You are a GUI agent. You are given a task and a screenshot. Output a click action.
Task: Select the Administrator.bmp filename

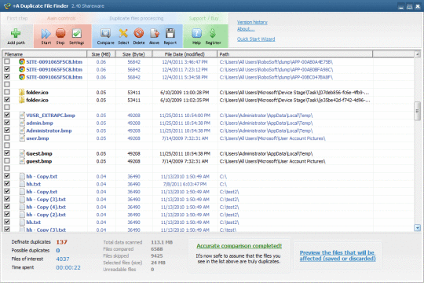(49, 130)
